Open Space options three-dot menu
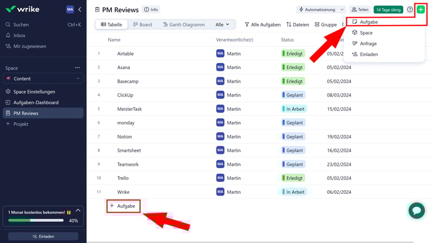433x243 pixels. pos(77,68)
